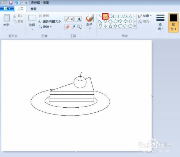Image resolution: width=180 pixels, height=157 pixels.
Task: Click the canvas right edge resize handle
Action: [152, 96]
